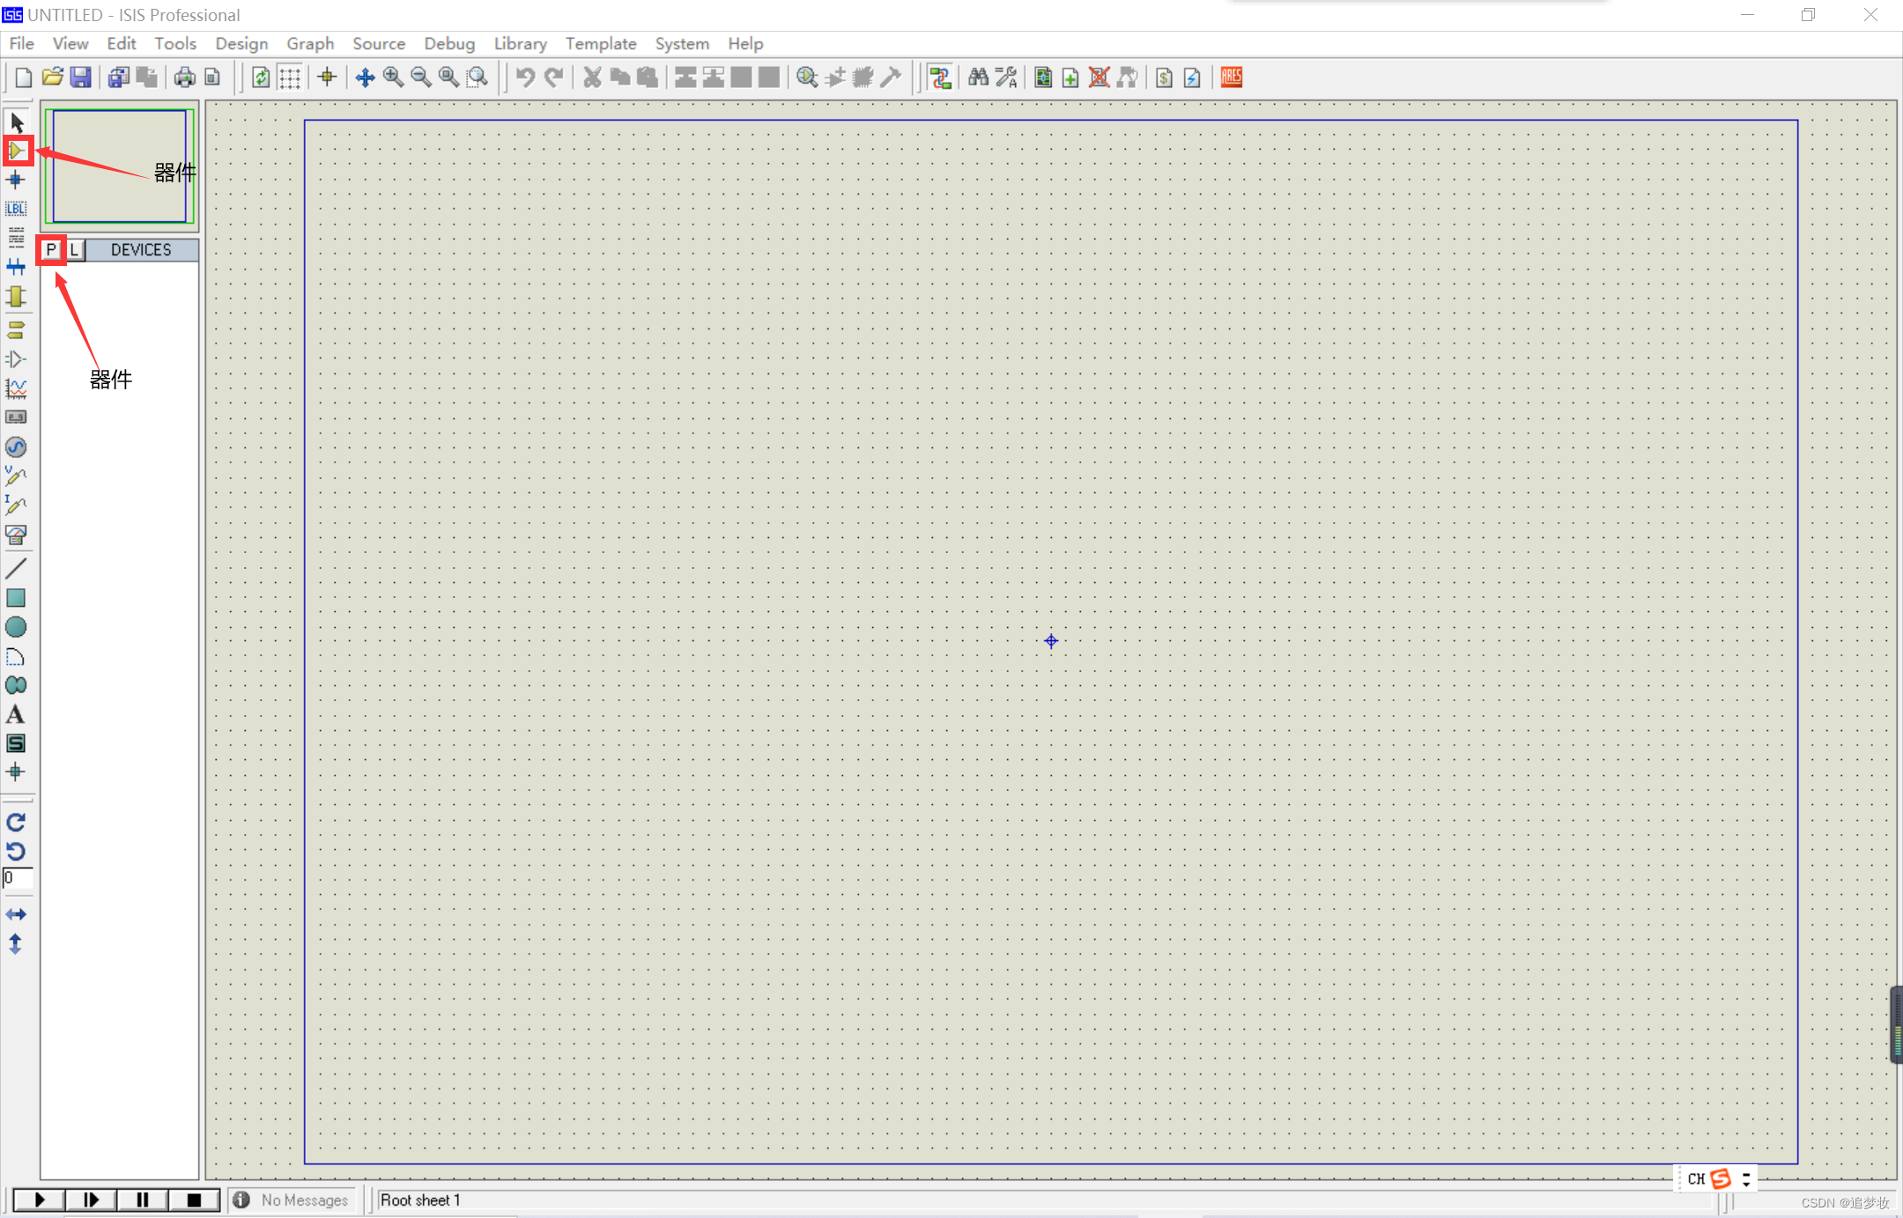This screenshot has width=1903, height=1218.
Task: Click the DEVICES selector header
Action: pos(141,250)
